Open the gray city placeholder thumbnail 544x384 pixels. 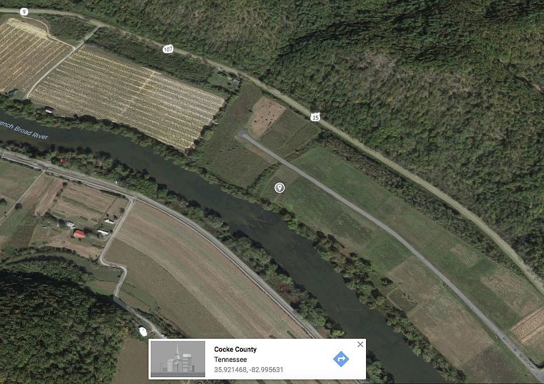click(x=178, y=359)
